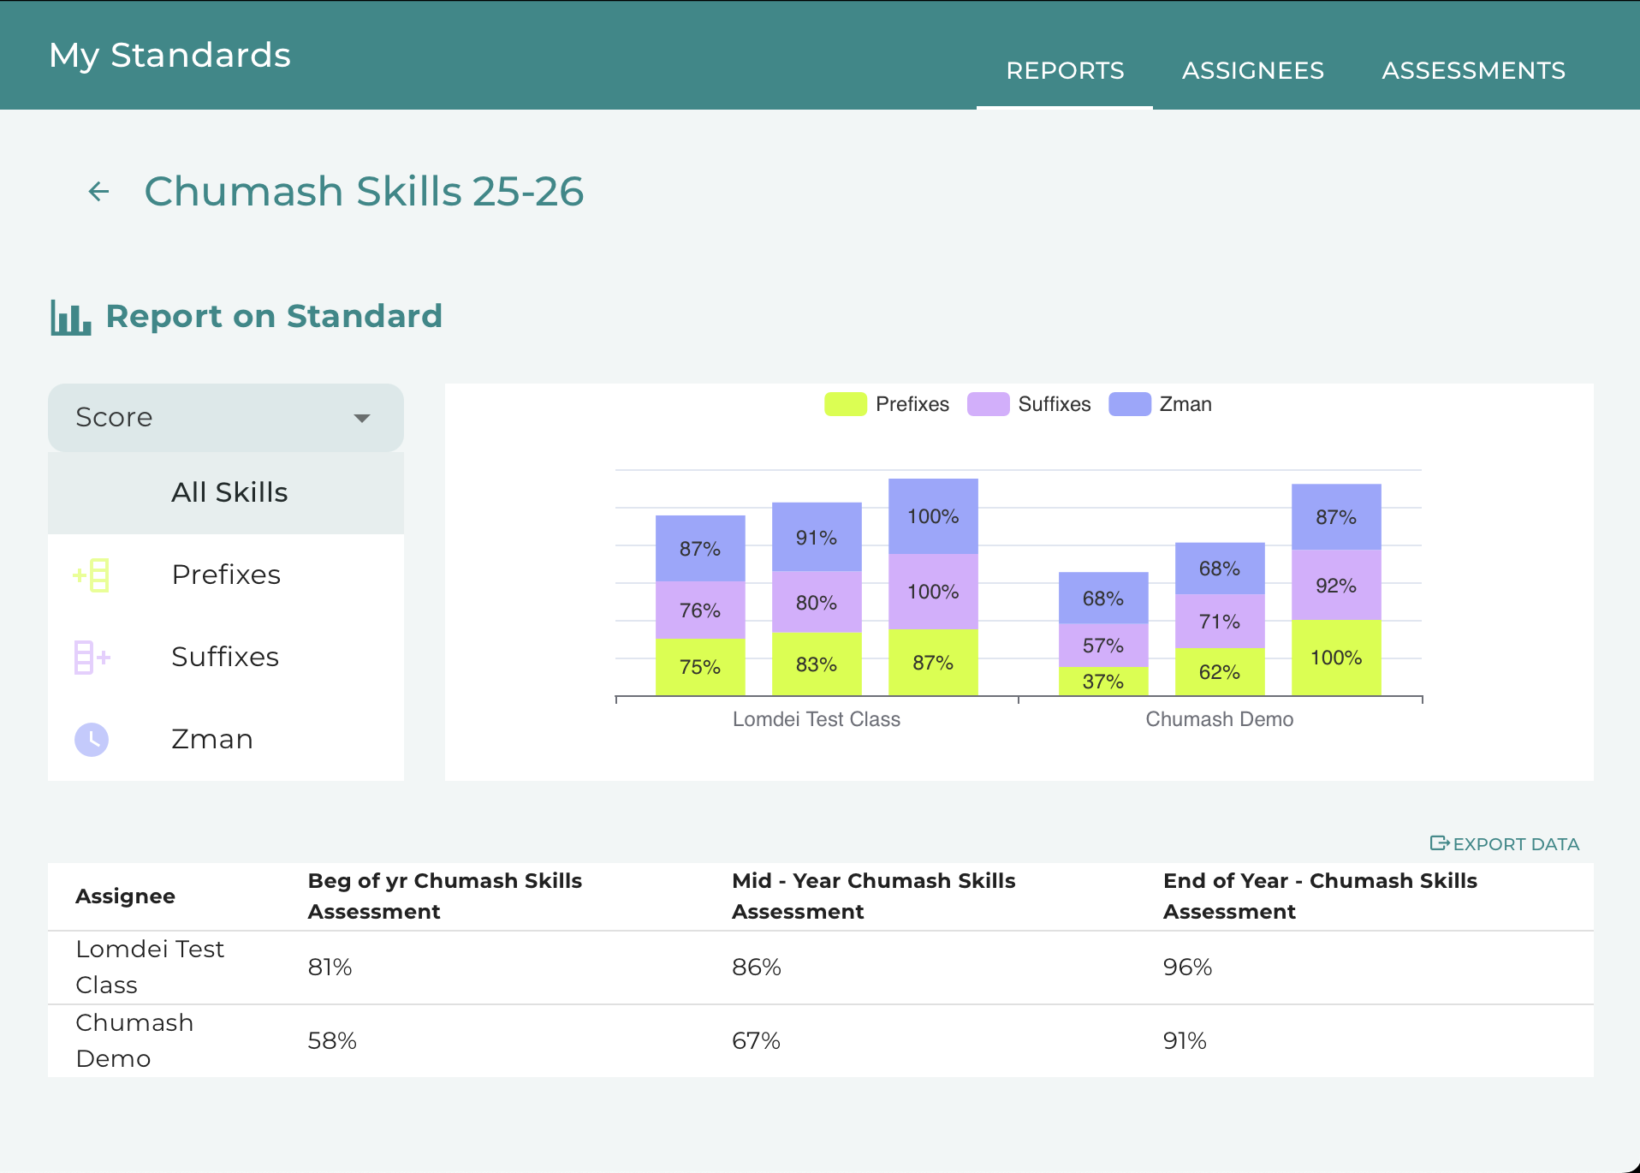Select All Skills in the skill list
Screen dimensions: 1640x1173
(226, 493)
